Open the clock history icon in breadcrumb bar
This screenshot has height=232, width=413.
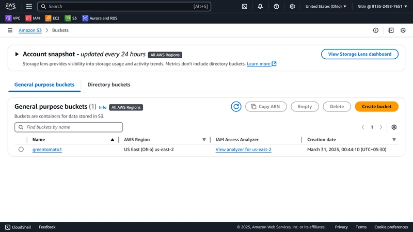403,30
